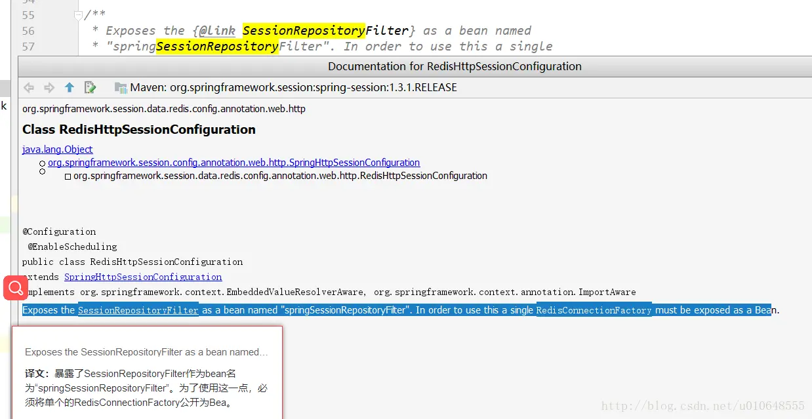
Task: Click the Chinese translation popup panel
Action: tap(147, 377)
